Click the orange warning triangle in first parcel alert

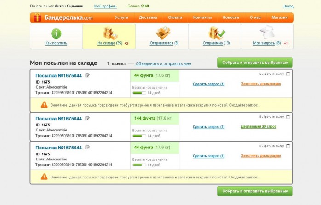coord(44,105)
